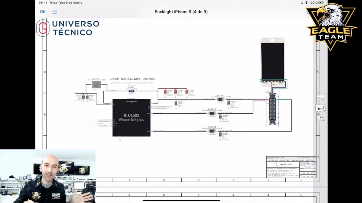This screenshot has height=203, width=362.
Task: Tap the 09:41 clock in the status bar
Action: (43, 3)
